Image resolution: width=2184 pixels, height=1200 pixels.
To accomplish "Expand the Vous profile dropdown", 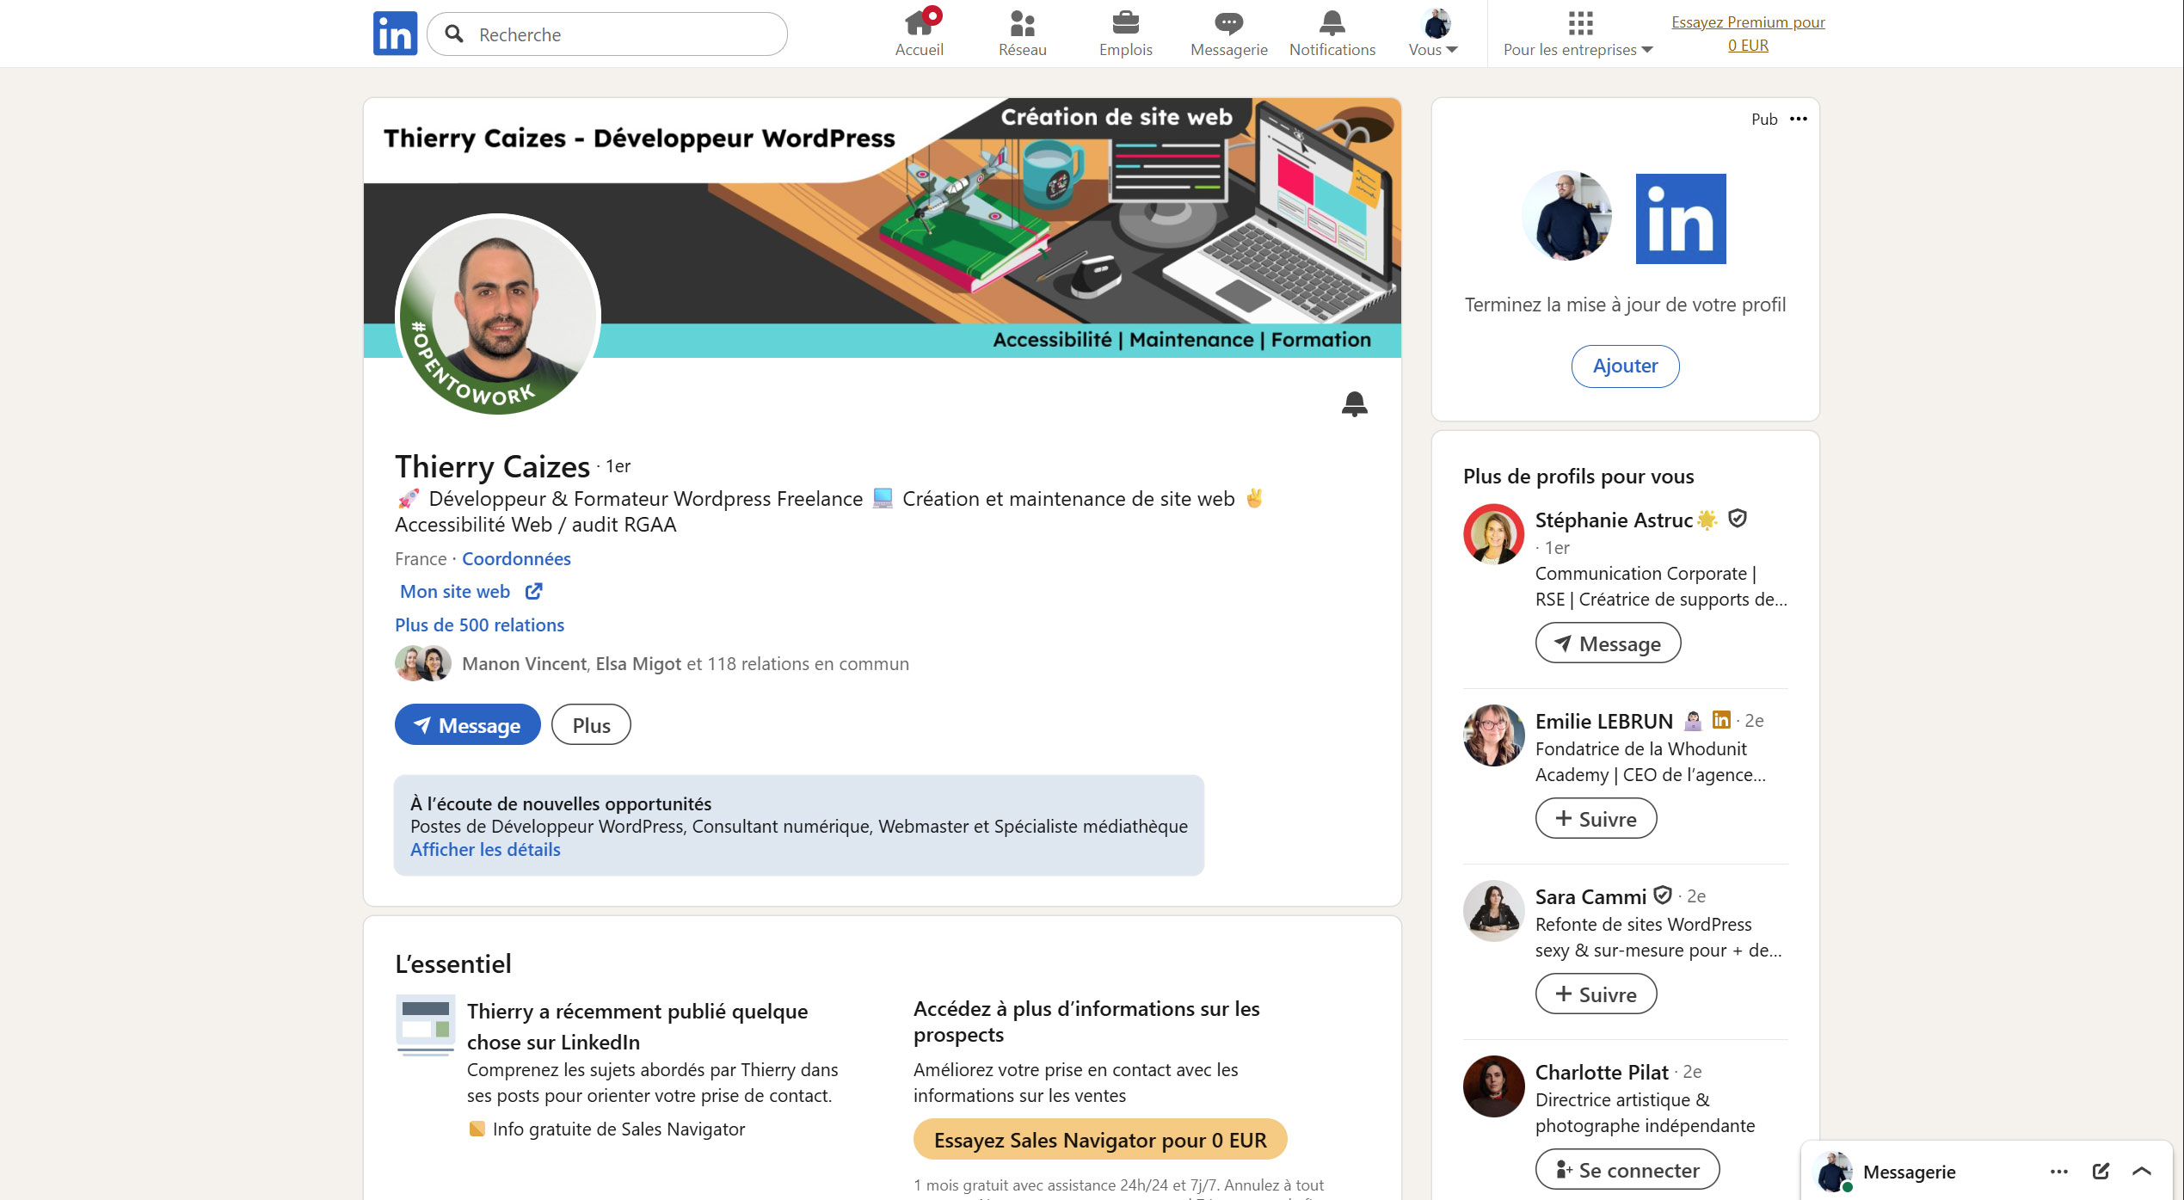I will point(1434,34).
